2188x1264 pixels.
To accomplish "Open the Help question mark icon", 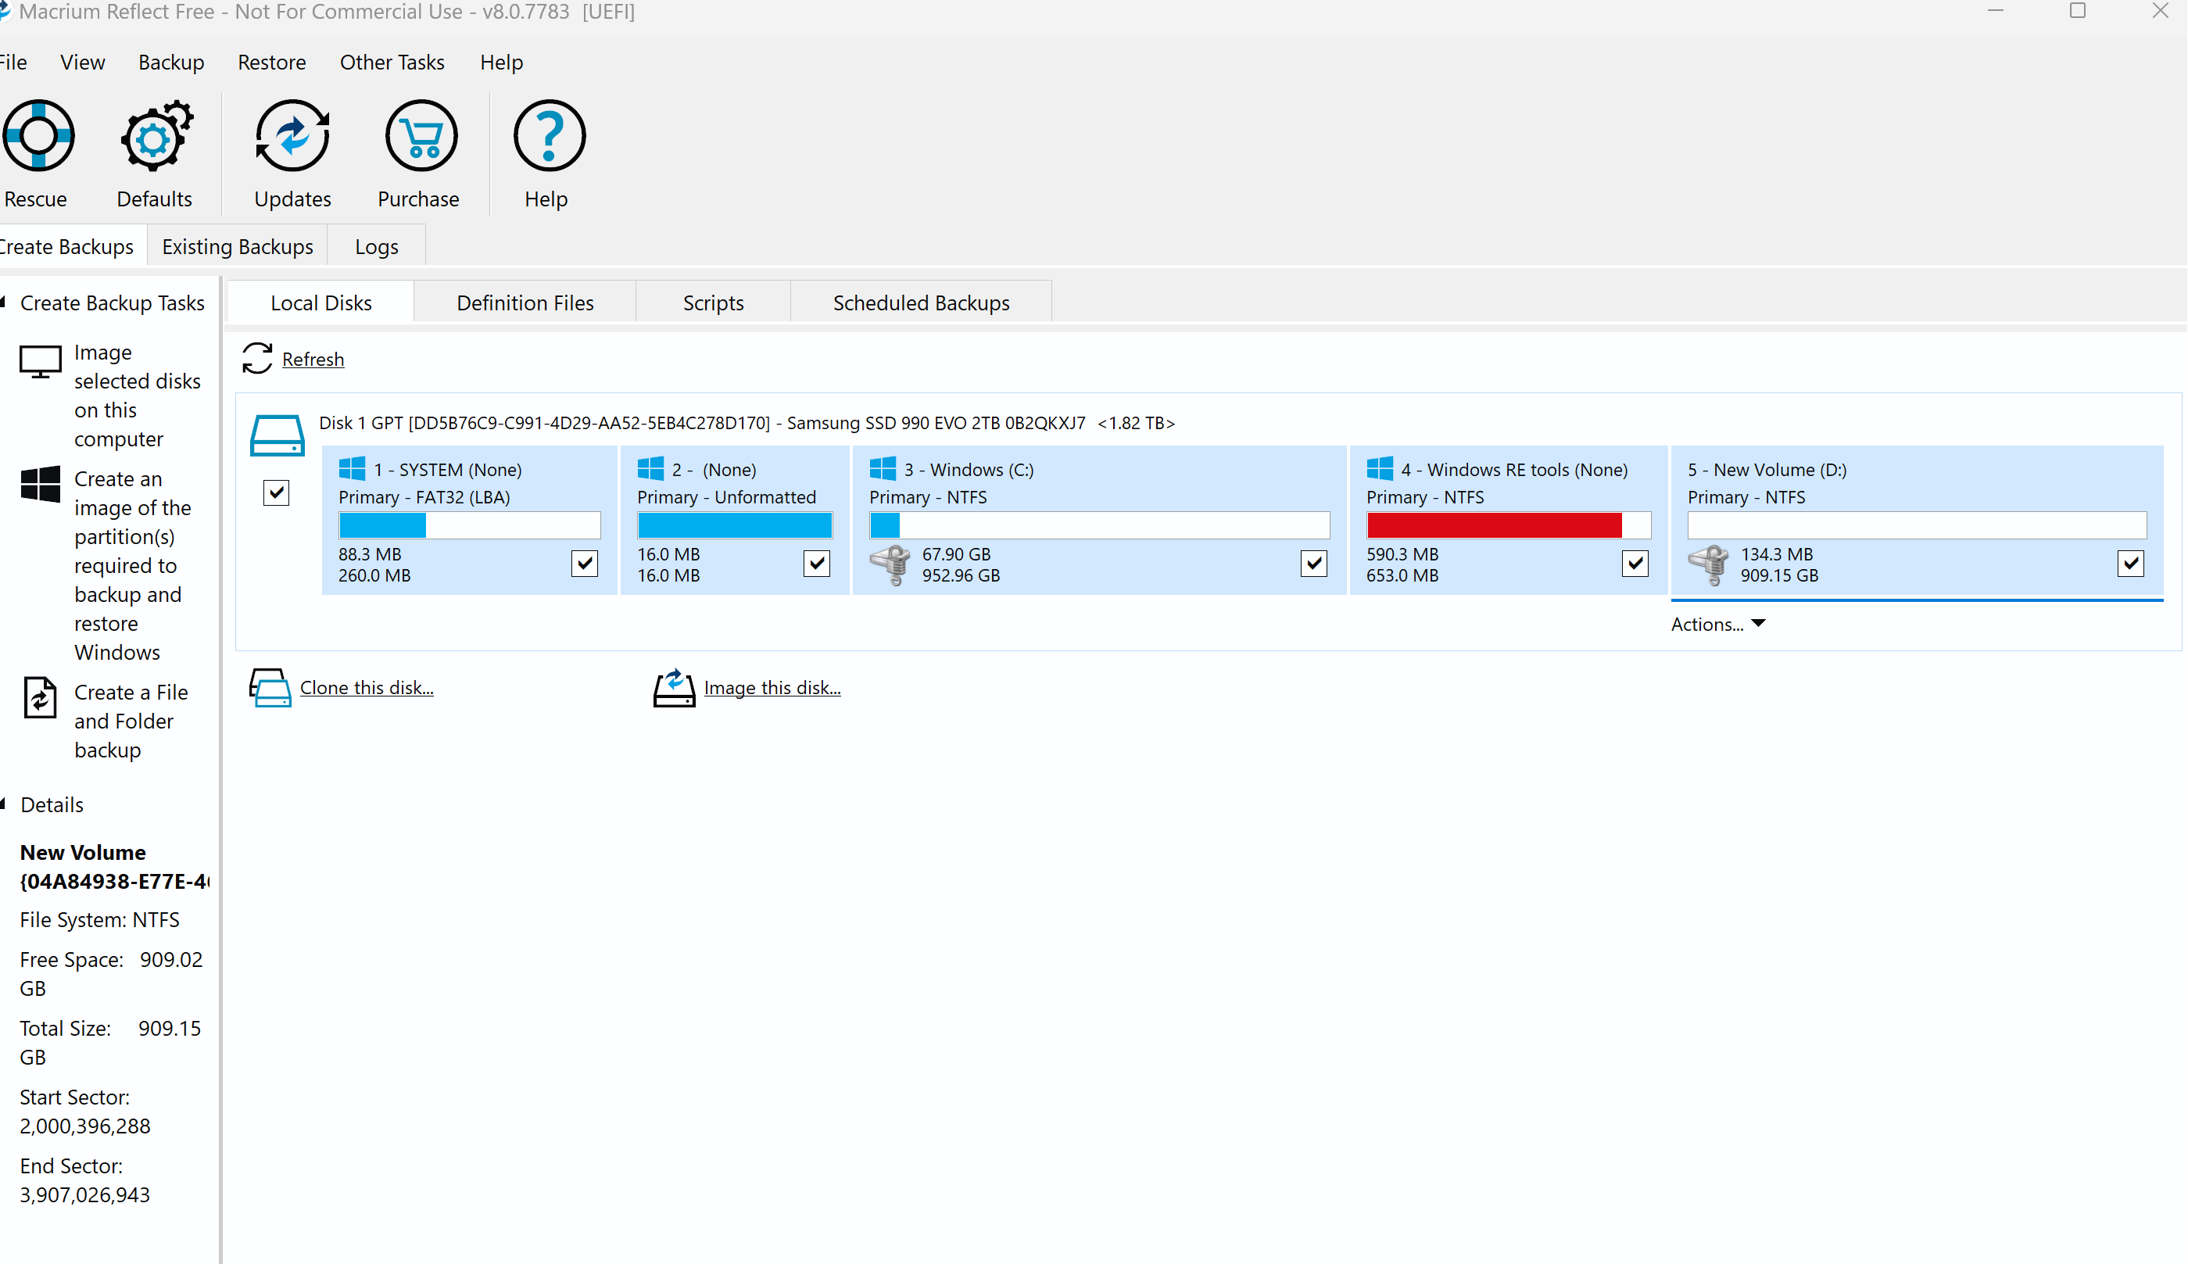I will 549,135.
